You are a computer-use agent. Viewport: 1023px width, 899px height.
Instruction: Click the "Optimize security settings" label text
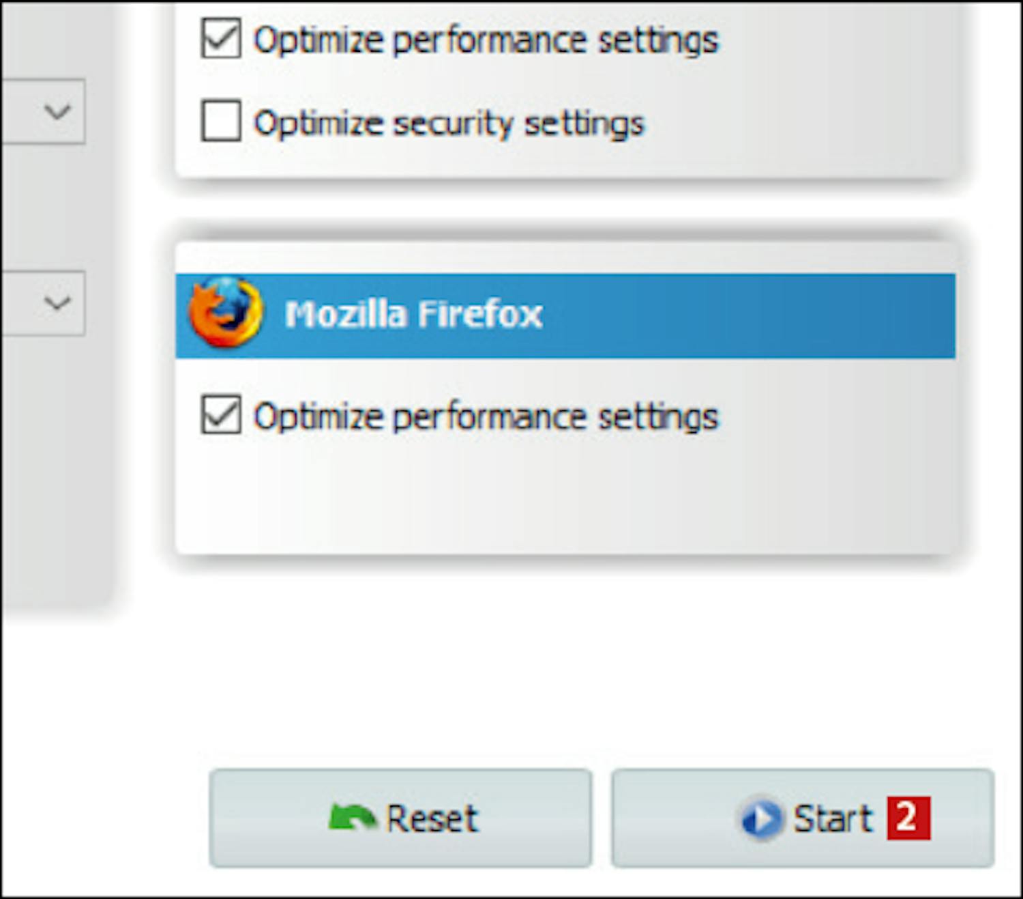(x=449, y=124)
